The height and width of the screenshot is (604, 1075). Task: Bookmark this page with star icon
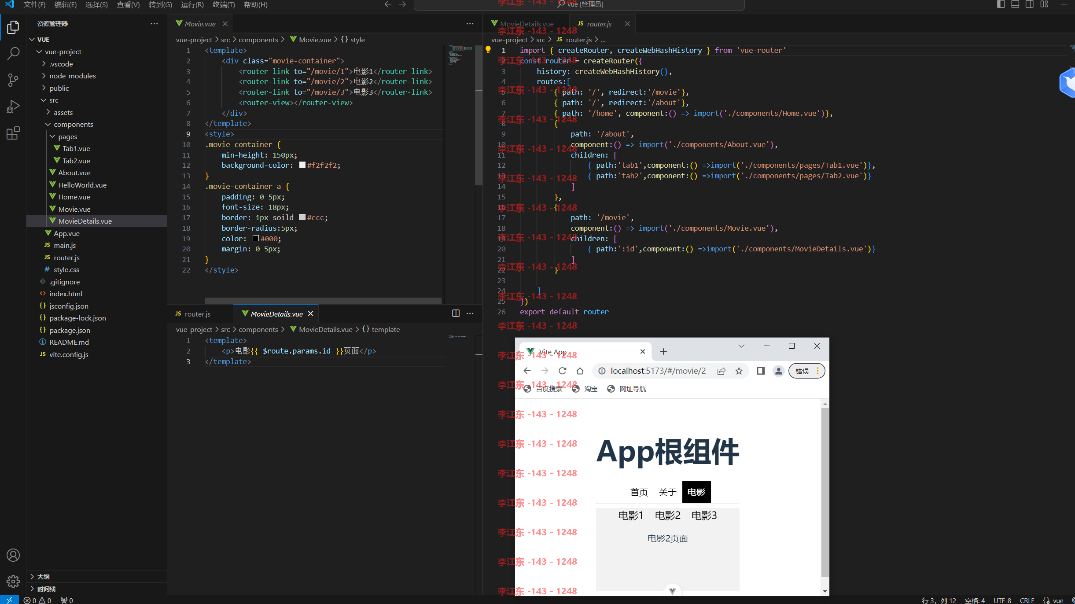coord(739,371)
